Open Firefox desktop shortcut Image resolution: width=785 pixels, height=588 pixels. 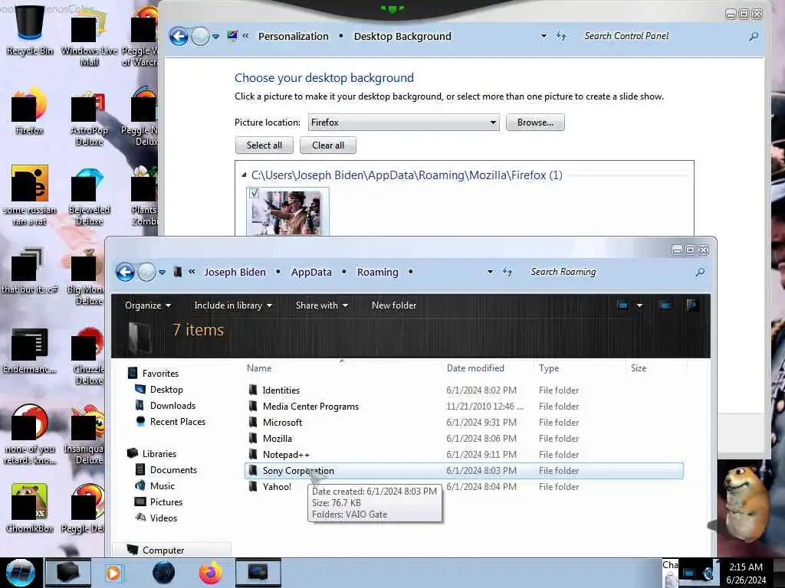click(30, 111)
